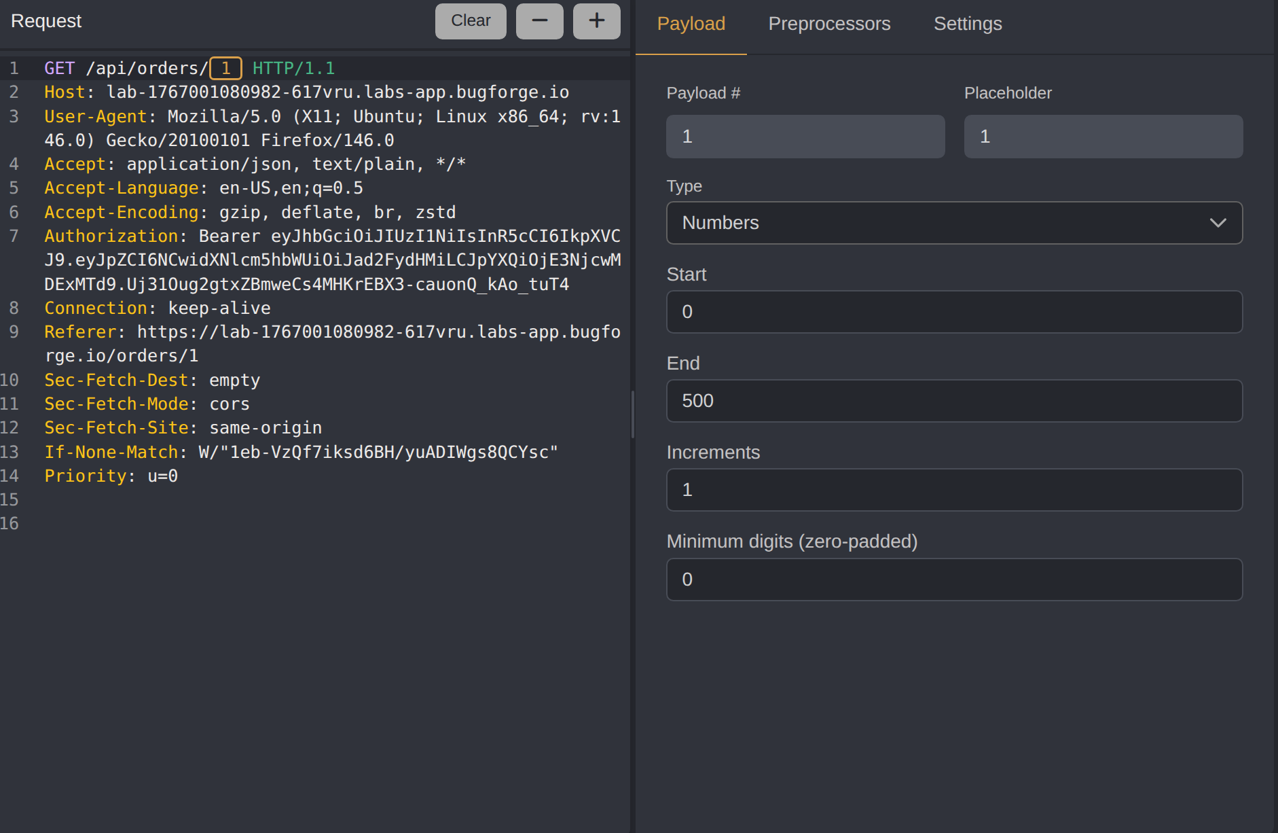This screenshot has height=833, width=1278.
Task: Click the Sec-Fetch-Mode: cors line
Action: 147,404
